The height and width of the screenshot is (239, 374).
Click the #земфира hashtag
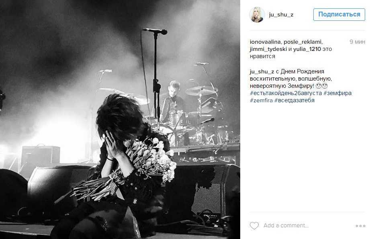click(x=337, y=93)
